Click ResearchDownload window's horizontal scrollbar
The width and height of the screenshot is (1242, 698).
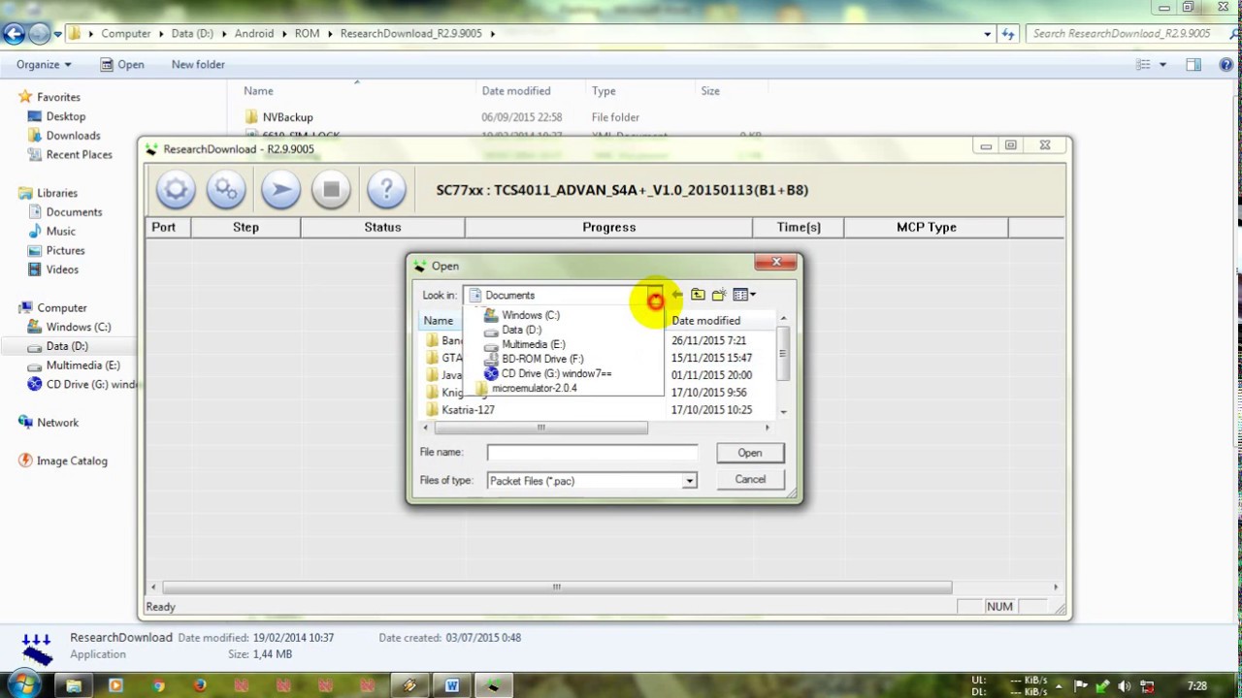[557, 587]
